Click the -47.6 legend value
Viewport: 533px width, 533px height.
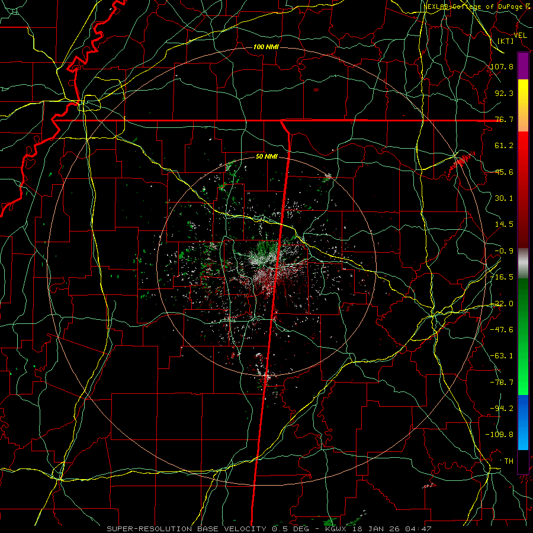click(x=502, y=330)
